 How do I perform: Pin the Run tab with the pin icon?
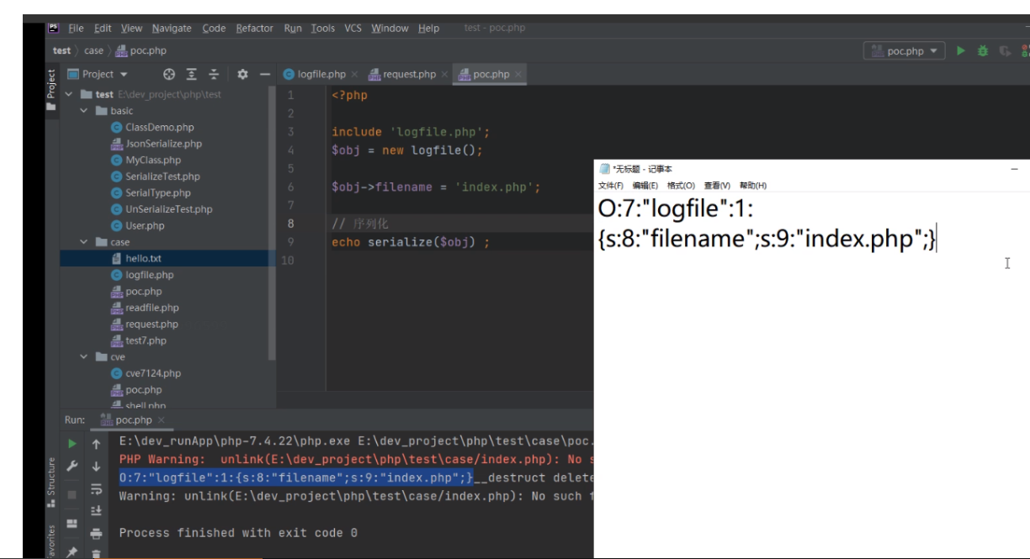tap(72, 552)
